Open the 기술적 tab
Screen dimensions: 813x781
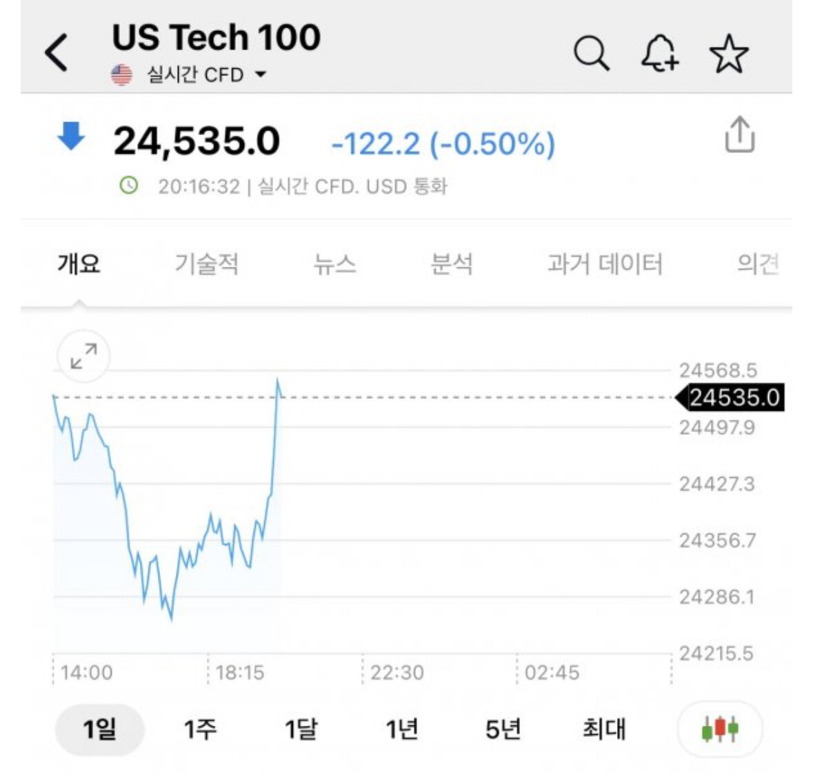pos(206,263)
